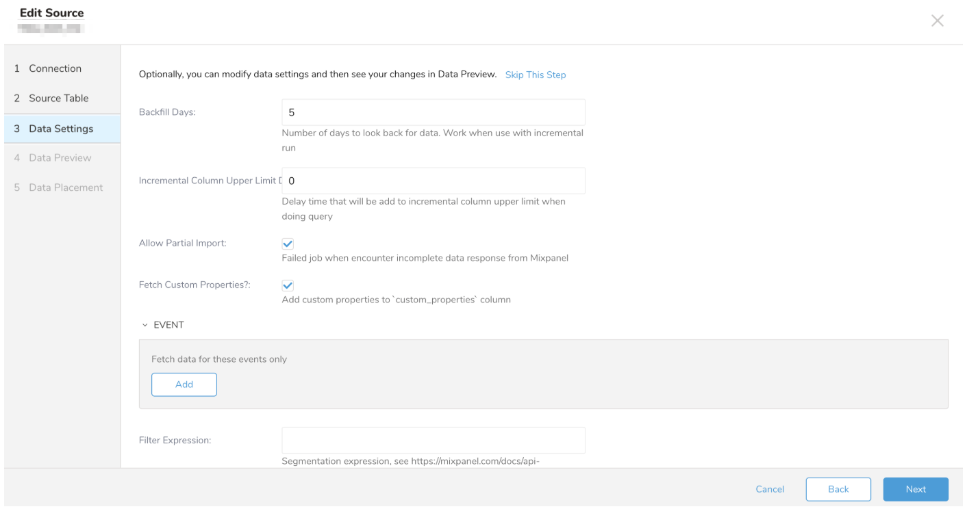Click Cancel at the bottom
This screenshot has height=509, width=967.
(x=769, y=489)
